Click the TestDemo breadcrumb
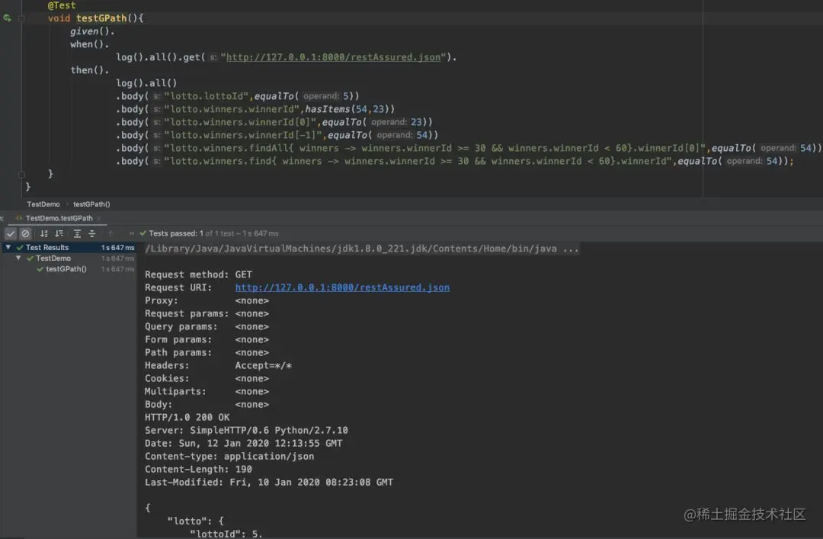The height and width of the screenshot is (539, 823). tap(43, 204)
